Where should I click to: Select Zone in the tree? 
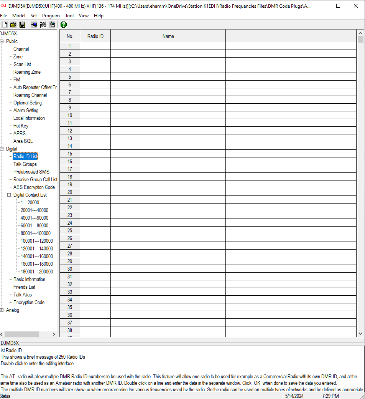coord(18,56)
